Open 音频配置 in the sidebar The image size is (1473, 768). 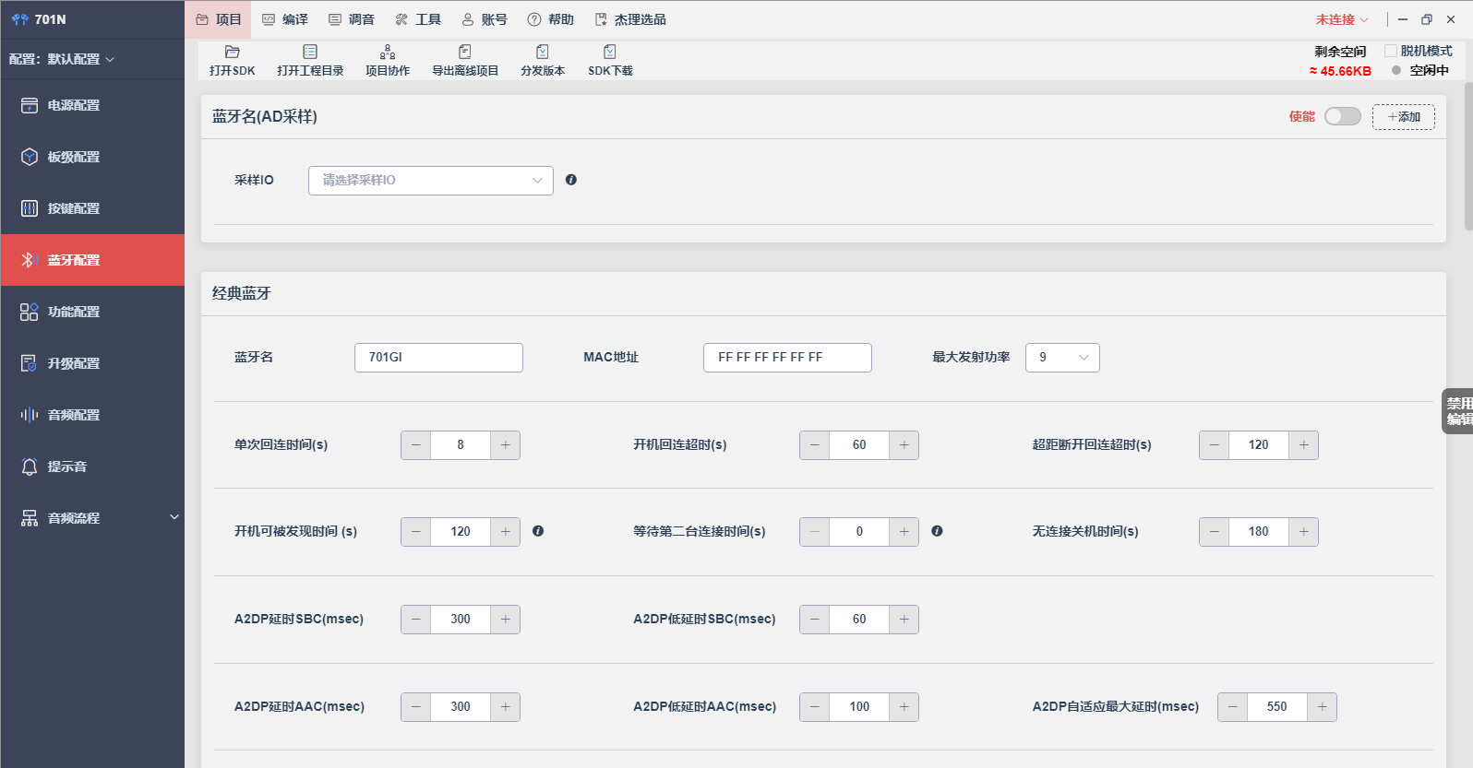[92, 415]
